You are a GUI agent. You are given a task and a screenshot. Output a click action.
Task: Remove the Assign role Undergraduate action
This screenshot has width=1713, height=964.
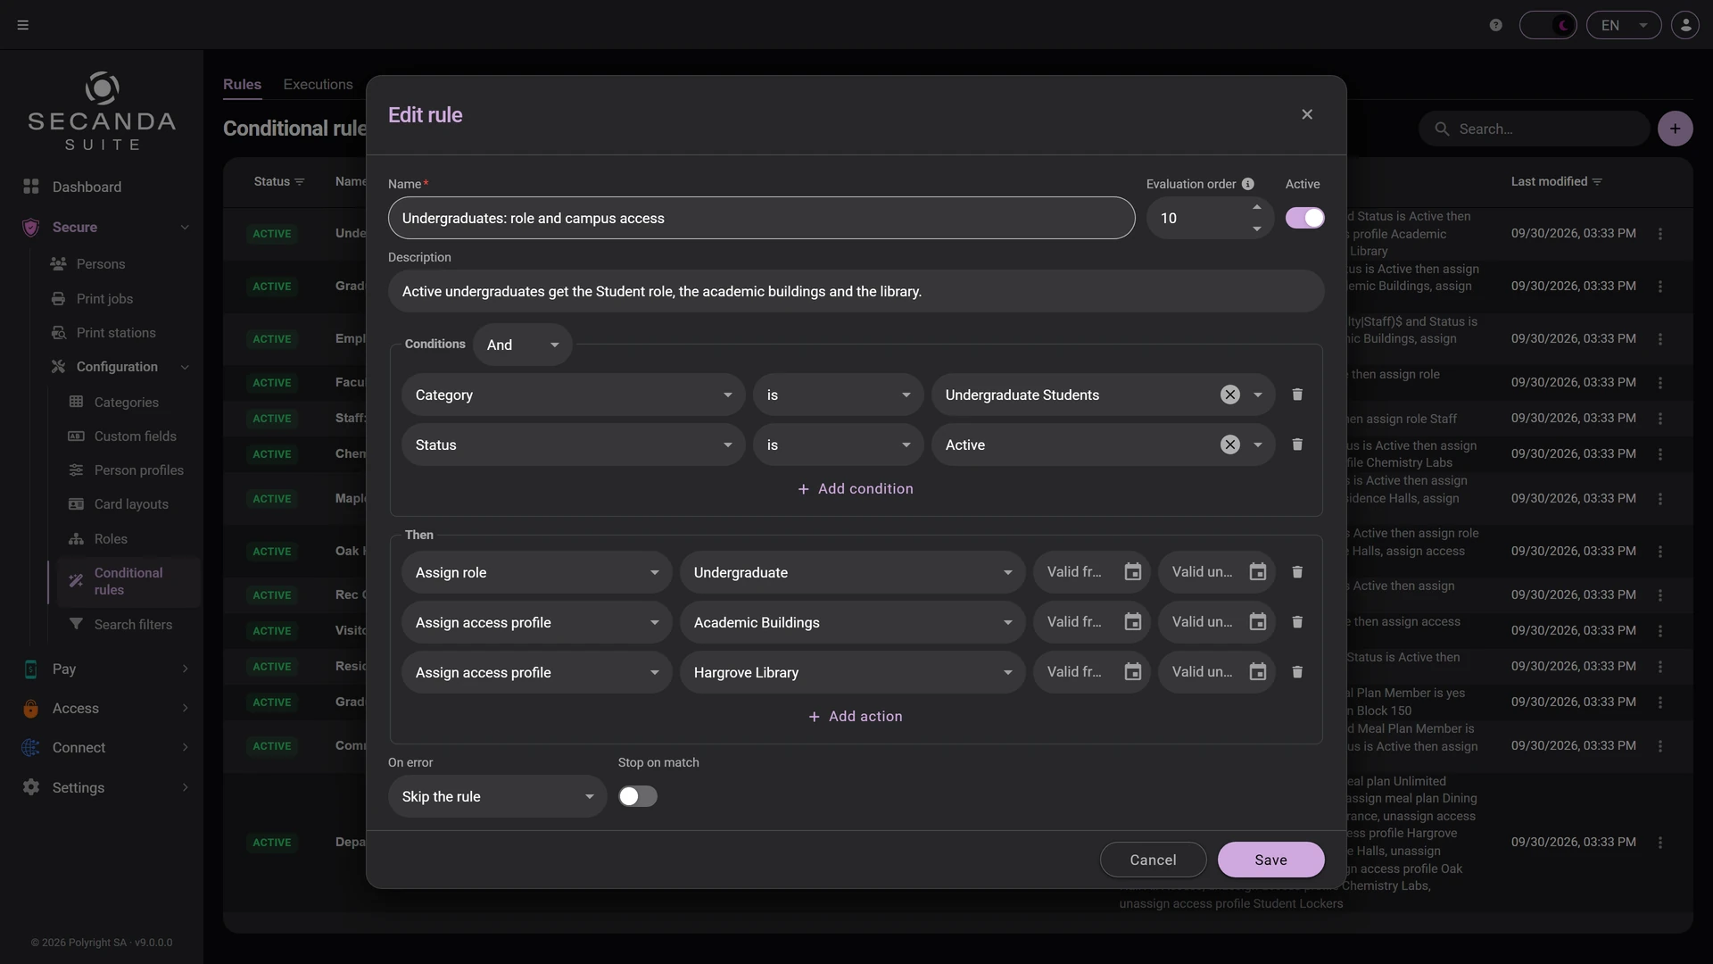1297,572
